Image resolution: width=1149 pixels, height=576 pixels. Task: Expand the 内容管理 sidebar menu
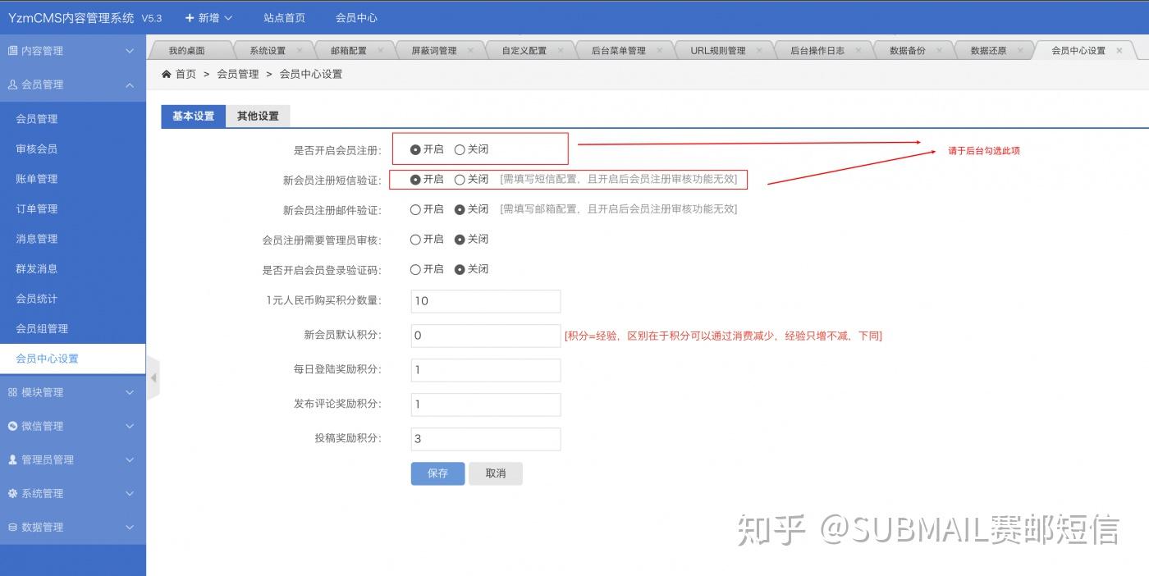coord(73,51)
